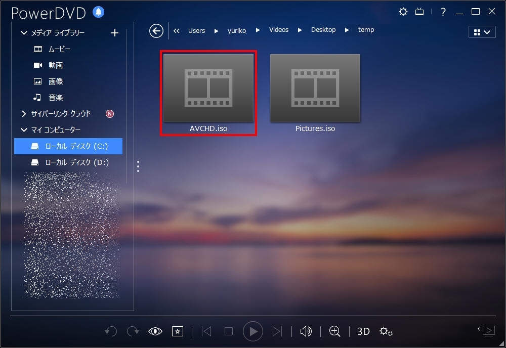Click the yuriko breadcrumb
This screenshot has width=506, height=348.
pos(237,31)
